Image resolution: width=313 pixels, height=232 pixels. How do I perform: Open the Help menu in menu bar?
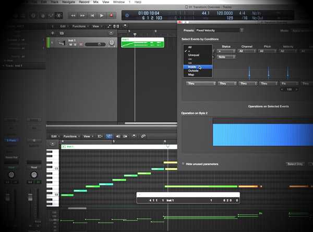pos(138,2)
